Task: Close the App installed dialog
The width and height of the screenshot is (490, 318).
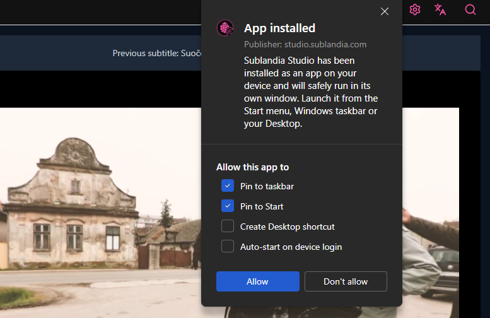Action: click(x=385, y=11)
